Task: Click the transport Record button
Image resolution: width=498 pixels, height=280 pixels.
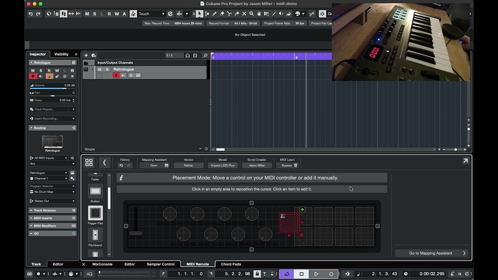Action: click(x=331, y=274)
